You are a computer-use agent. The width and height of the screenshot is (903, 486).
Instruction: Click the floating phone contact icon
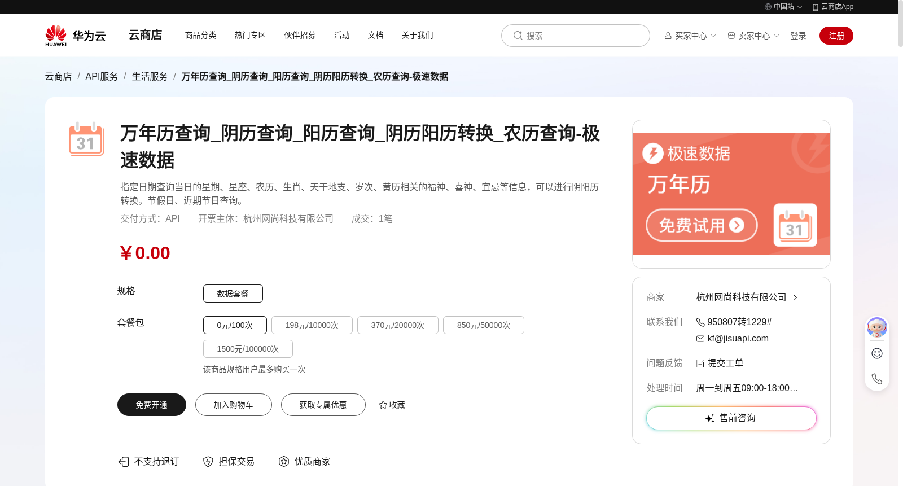coord(877,379)
